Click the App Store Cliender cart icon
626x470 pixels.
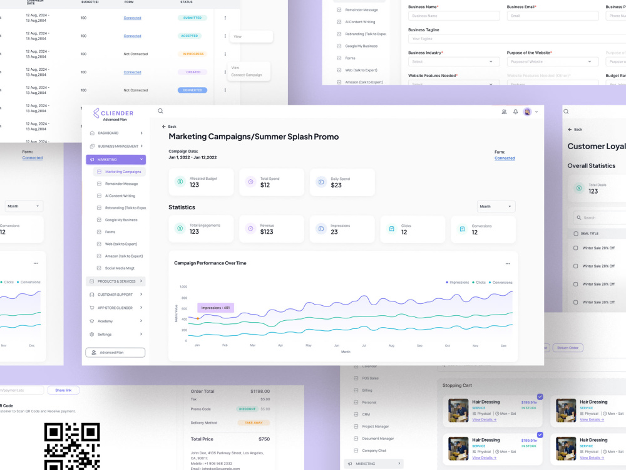pyautogui.click(x=92, y=308)
